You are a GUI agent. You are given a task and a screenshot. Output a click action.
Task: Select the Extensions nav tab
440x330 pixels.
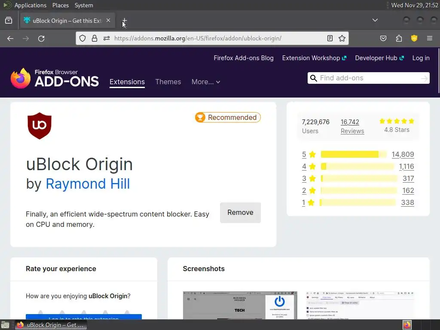tap(127, 82)
